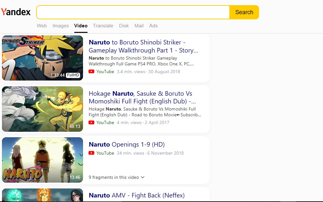Image resolution: width=323 pixels, height=202 pixels.
Task: Click the YouTube icon under Naruto Openings 1-9
Action: pos(91,153)
